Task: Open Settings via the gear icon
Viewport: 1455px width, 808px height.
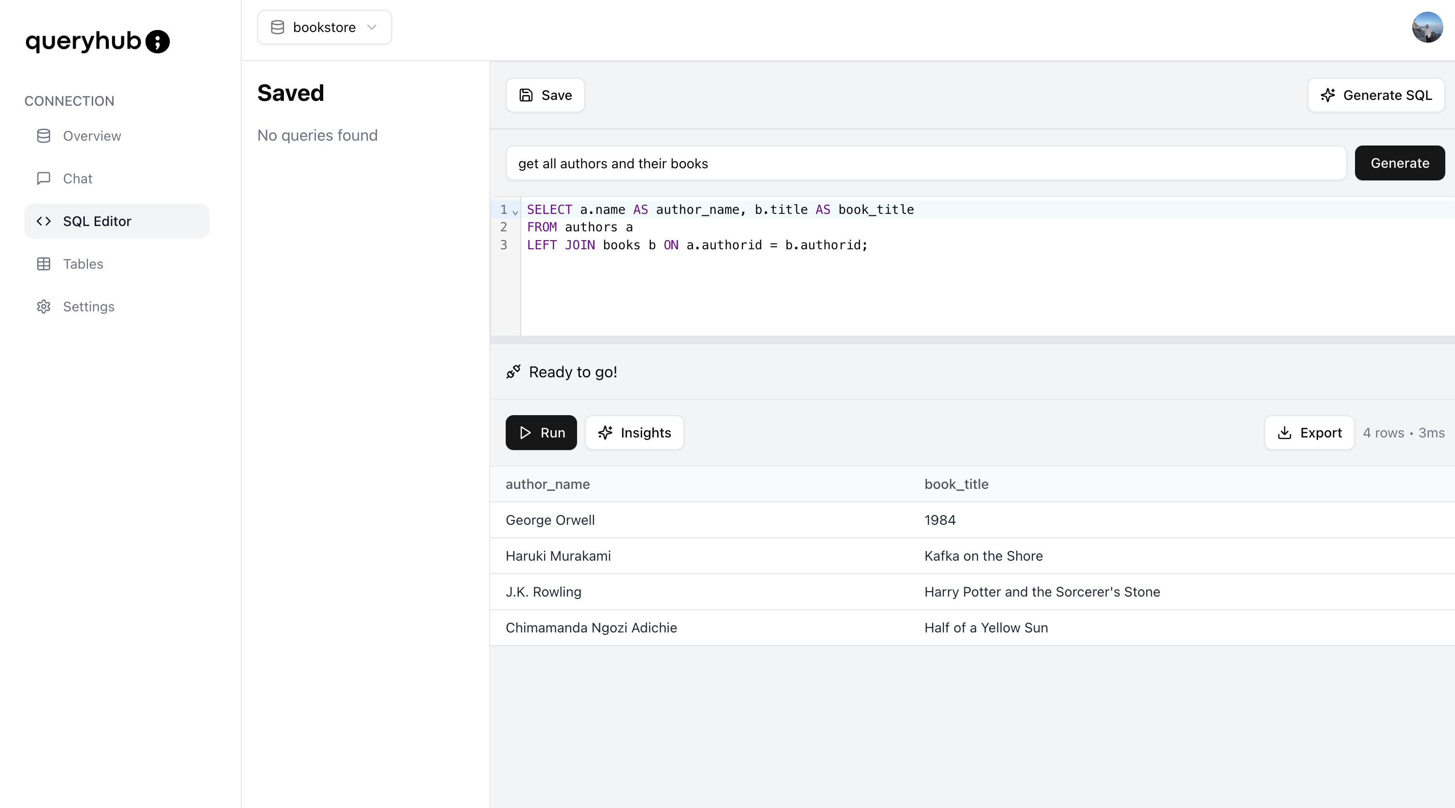Action: pyautogui.click(x=44, y=307)
